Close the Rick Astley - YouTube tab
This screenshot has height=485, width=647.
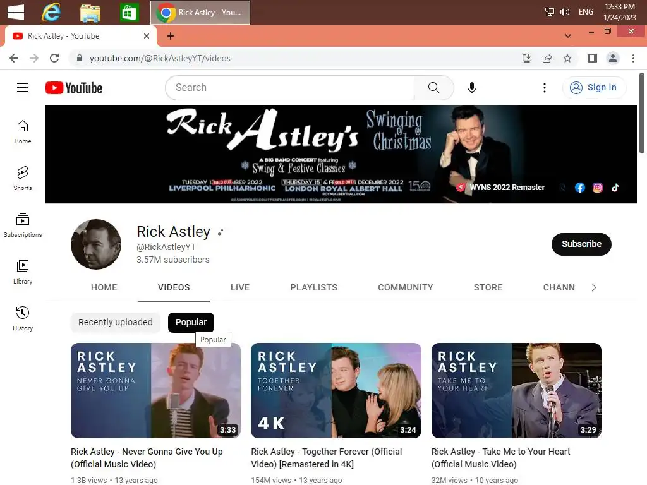click(x=147, y=36)
